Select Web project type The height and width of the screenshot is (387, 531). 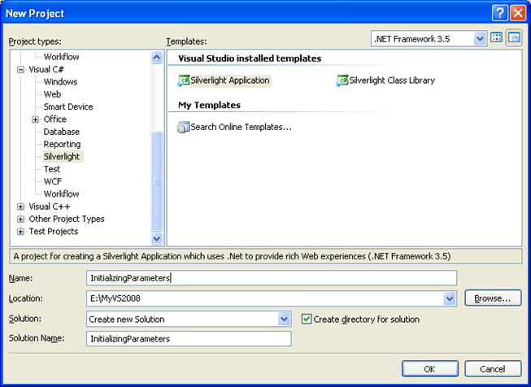(53, 94)
